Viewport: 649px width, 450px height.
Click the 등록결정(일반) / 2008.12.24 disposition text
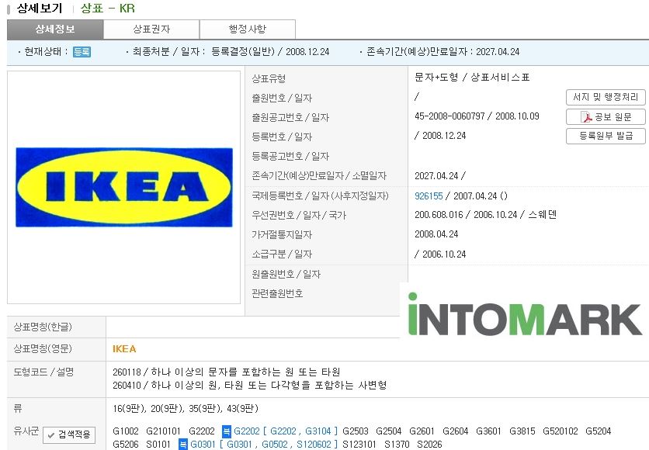click(x=270, y=52)
